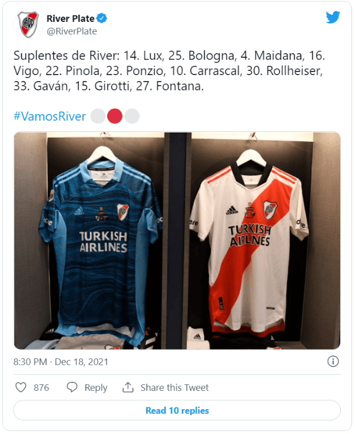Image resolution: width=355 pixels, height=434 pixels.
Task: Click the reply speech bubble icon
Action: click(72, 387)
